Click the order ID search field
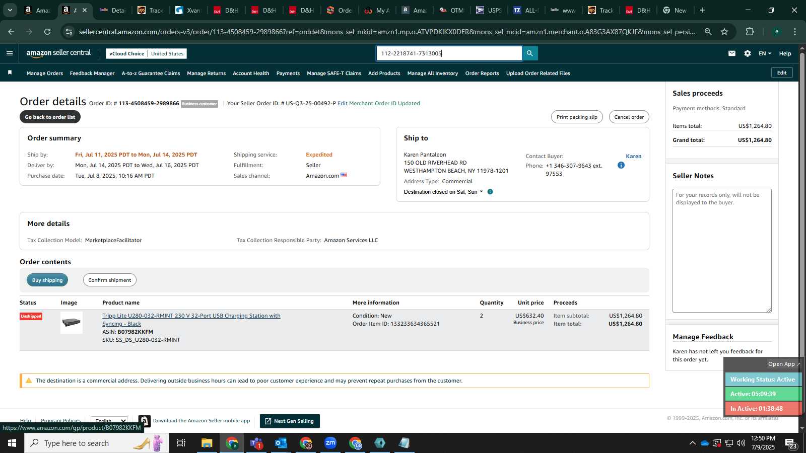Image resolution: width=806 pixels, height=453 pixels. pos(449,53)
